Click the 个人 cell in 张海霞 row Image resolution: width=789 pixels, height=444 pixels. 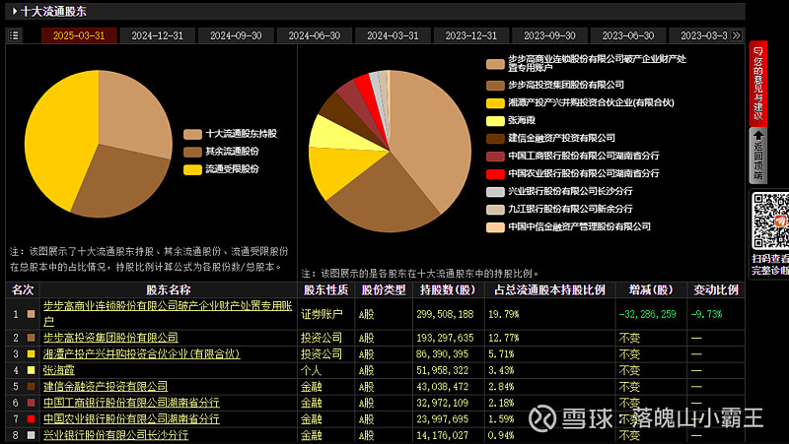pyautogui.click(x=311, y=370)
